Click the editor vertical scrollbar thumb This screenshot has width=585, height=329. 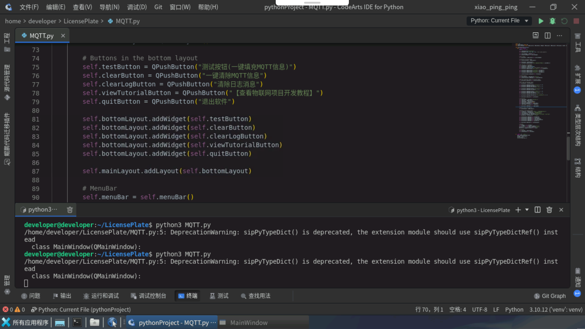(x=568, y=148)
